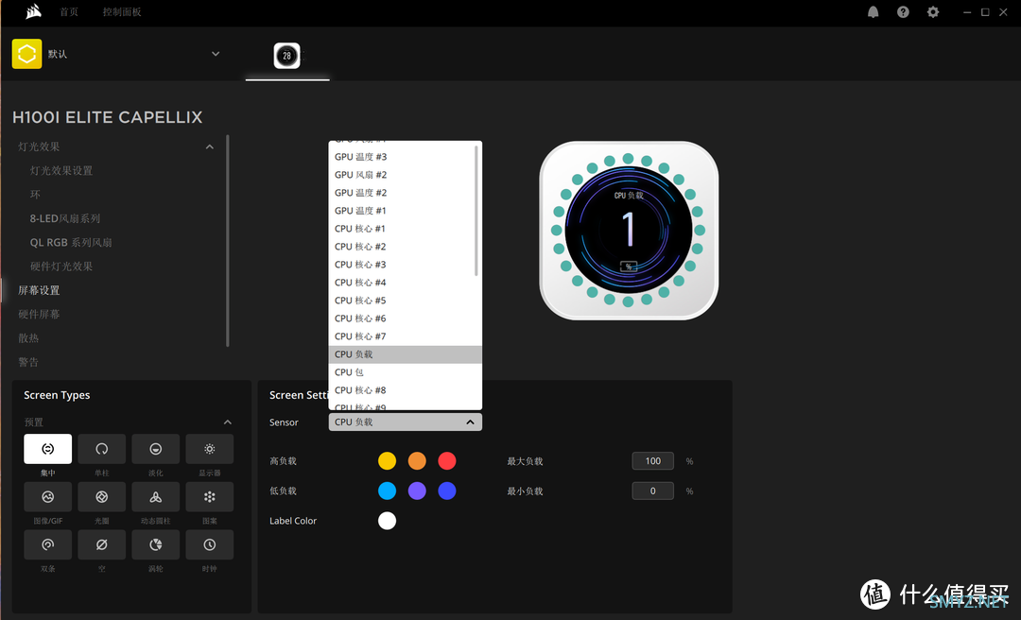The image size is (1021, 620).
Task: Choose the 涡轮 screen type icon
Action: click(x=156, y=544)
